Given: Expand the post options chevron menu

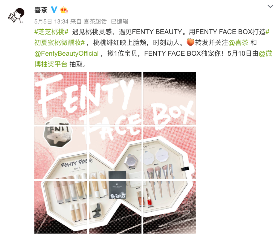Looking at the screenshot, I should (x=270, y=6).
